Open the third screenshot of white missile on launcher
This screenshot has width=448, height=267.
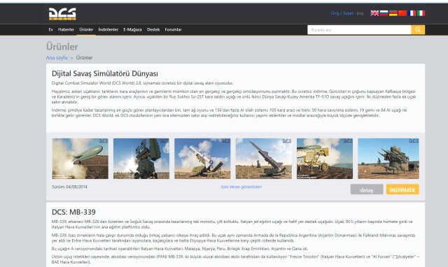pos(202,159)
